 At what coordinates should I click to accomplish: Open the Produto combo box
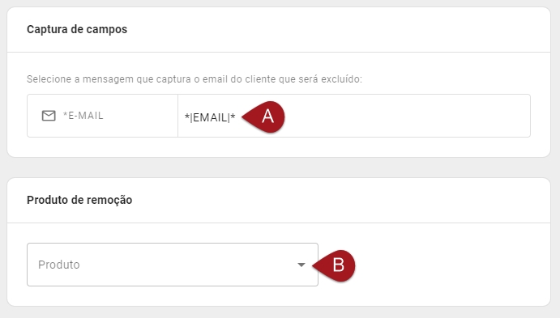coord(173,265)
